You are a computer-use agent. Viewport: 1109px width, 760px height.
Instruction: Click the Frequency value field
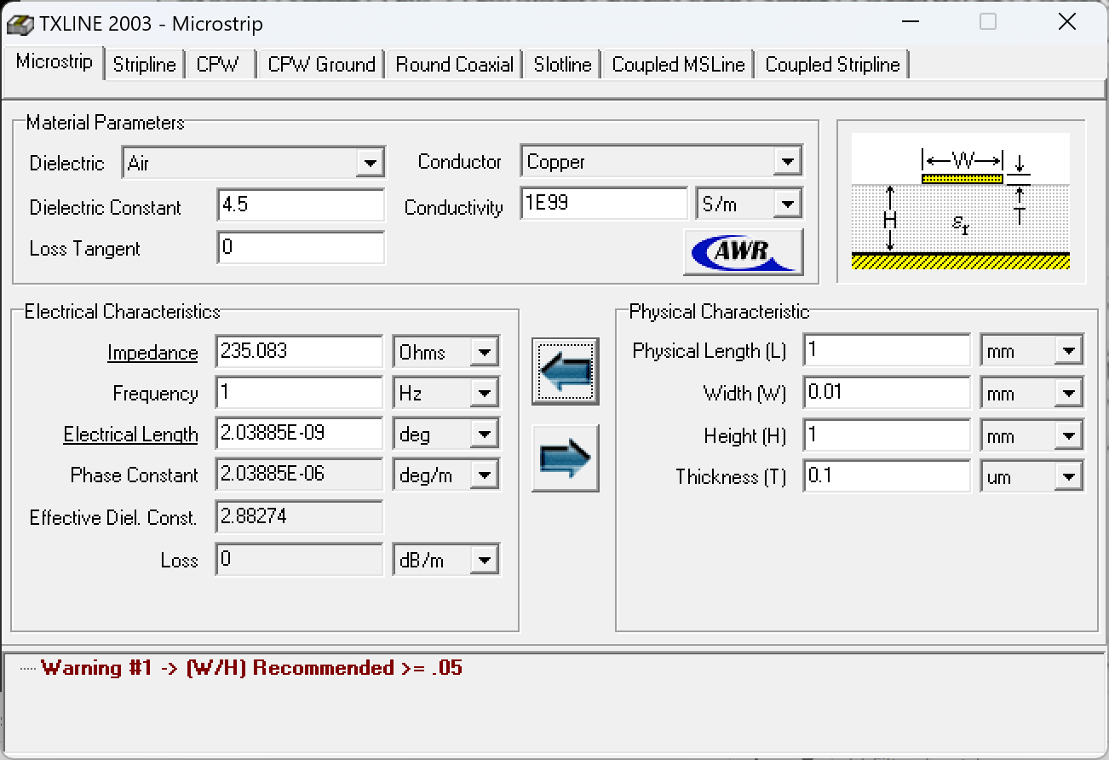[x=299, y=393]
